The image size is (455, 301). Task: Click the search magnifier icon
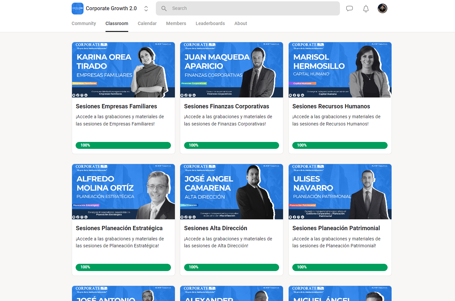click(x=164, y=9)
